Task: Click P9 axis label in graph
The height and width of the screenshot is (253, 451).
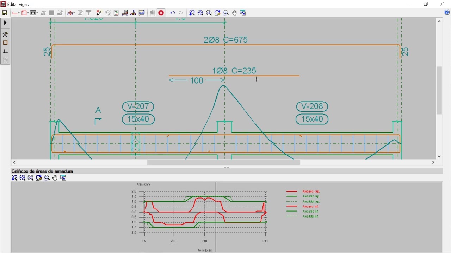Action: (144, 241)
